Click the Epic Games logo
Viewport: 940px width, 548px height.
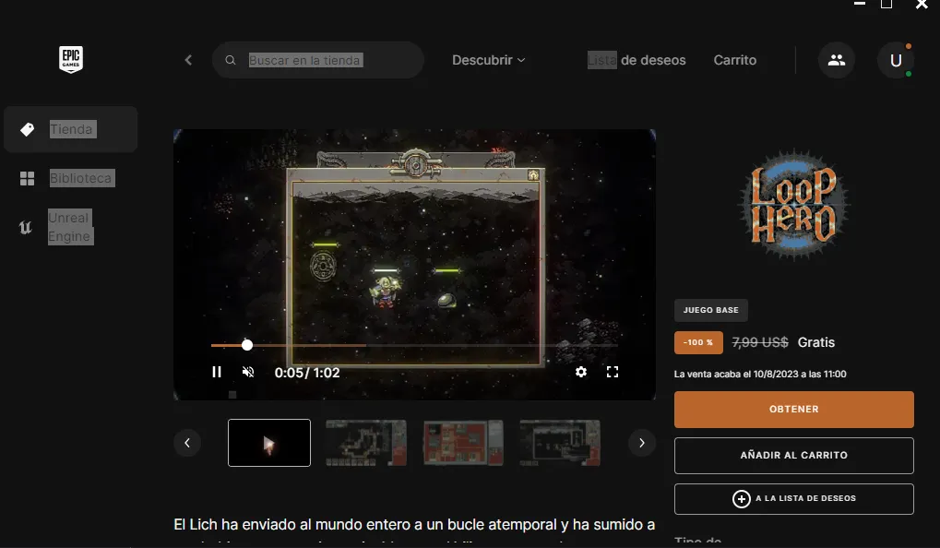71,59
